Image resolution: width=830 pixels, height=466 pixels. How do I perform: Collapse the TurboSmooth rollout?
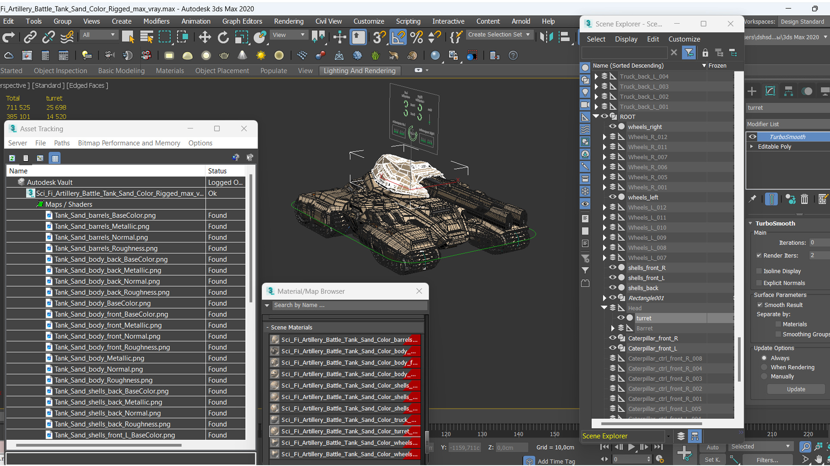751,224
